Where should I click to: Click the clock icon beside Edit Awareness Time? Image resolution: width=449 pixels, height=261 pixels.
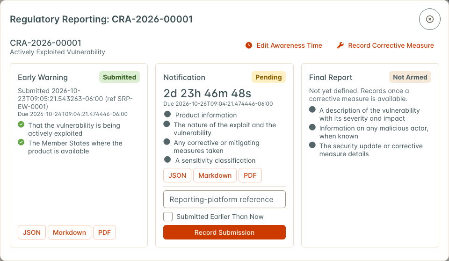[249, 45]
